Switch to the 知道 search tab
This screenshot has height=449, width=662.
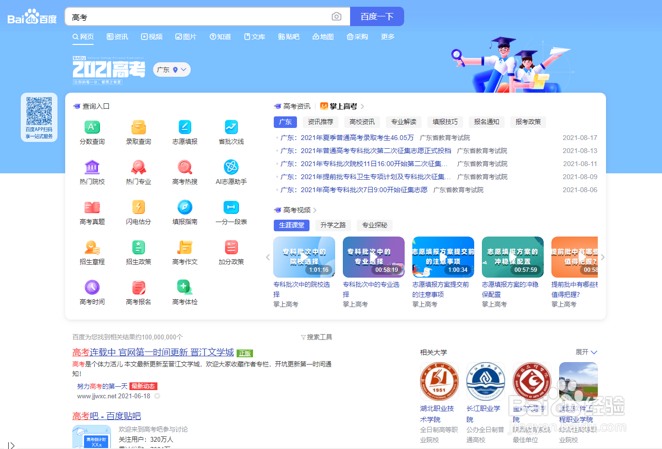(220, 37)
